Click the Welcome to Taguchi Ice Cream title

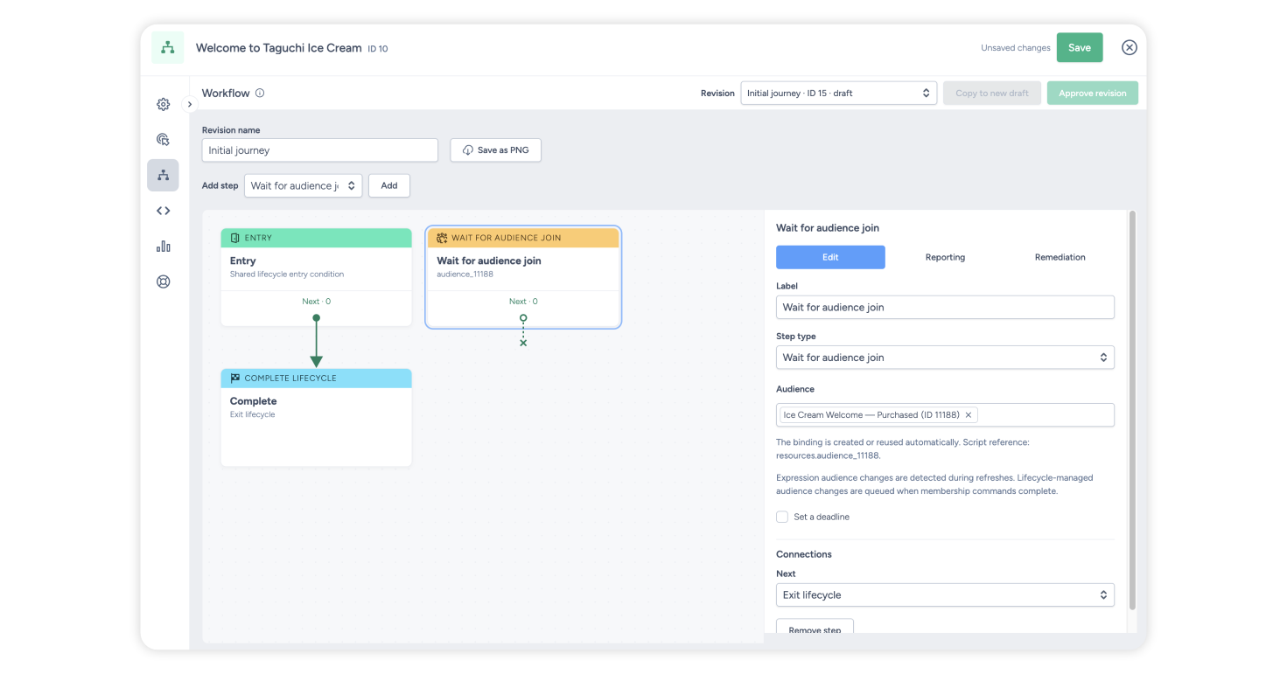[278, 48]
